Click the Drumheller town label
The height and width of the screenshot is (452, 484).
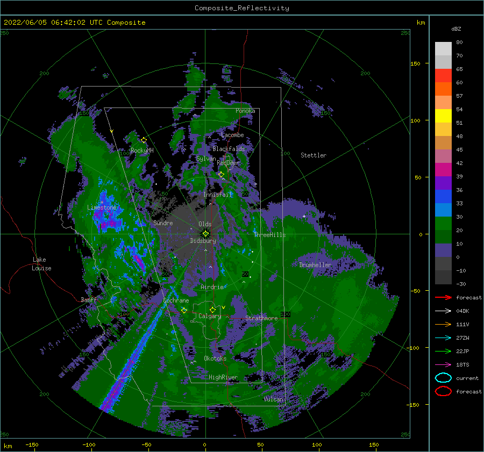click(315, 265)
